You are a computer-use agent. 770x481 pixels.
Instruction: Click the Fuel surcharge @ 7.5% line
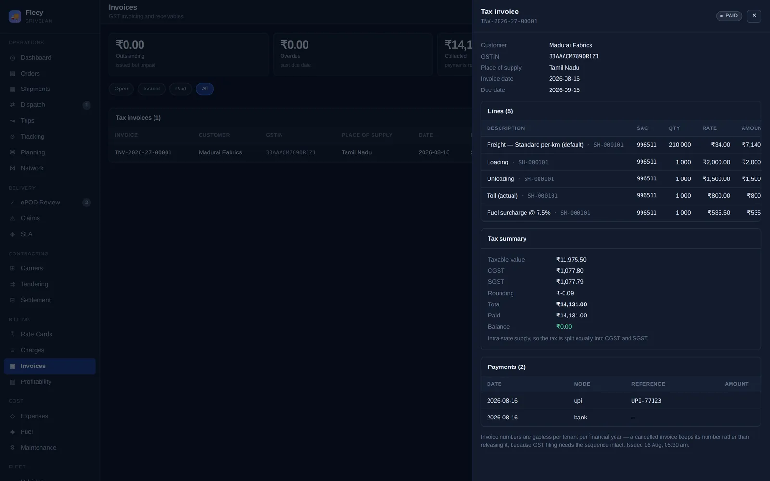point(621,213)
